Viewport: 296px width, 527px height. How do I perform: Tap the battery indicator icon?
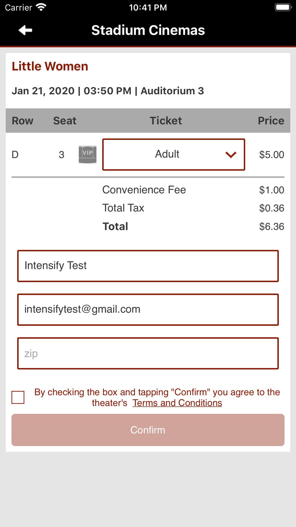(x=283, y=7)
